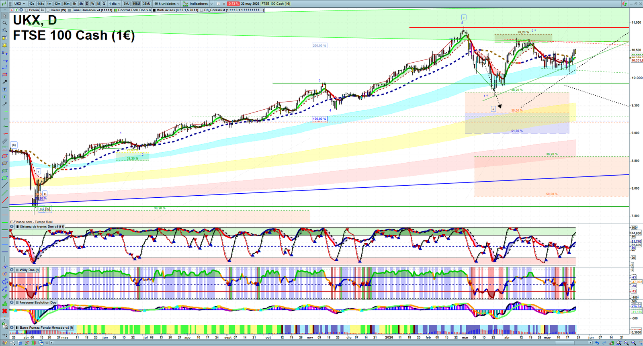Click the Control Total Doc v.6 label
This screenshot has width=643, height=346.
coord(135,10)
